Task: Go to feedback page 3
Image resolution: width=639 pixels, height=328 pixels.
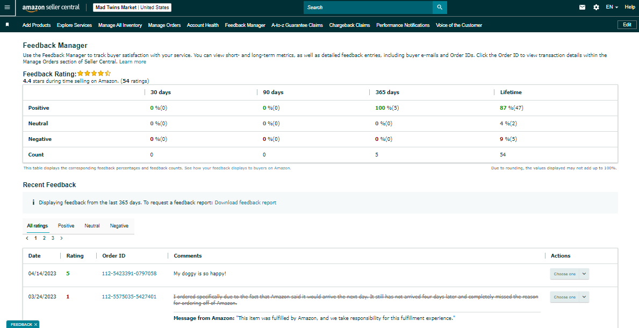Action: click(53, 238)
